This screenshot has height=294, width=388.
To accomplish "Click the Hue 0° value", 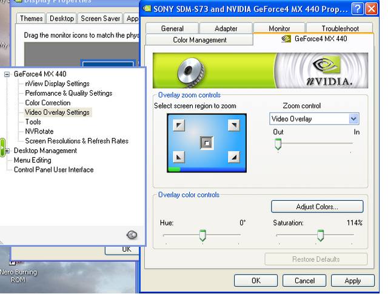I will 242,223.
